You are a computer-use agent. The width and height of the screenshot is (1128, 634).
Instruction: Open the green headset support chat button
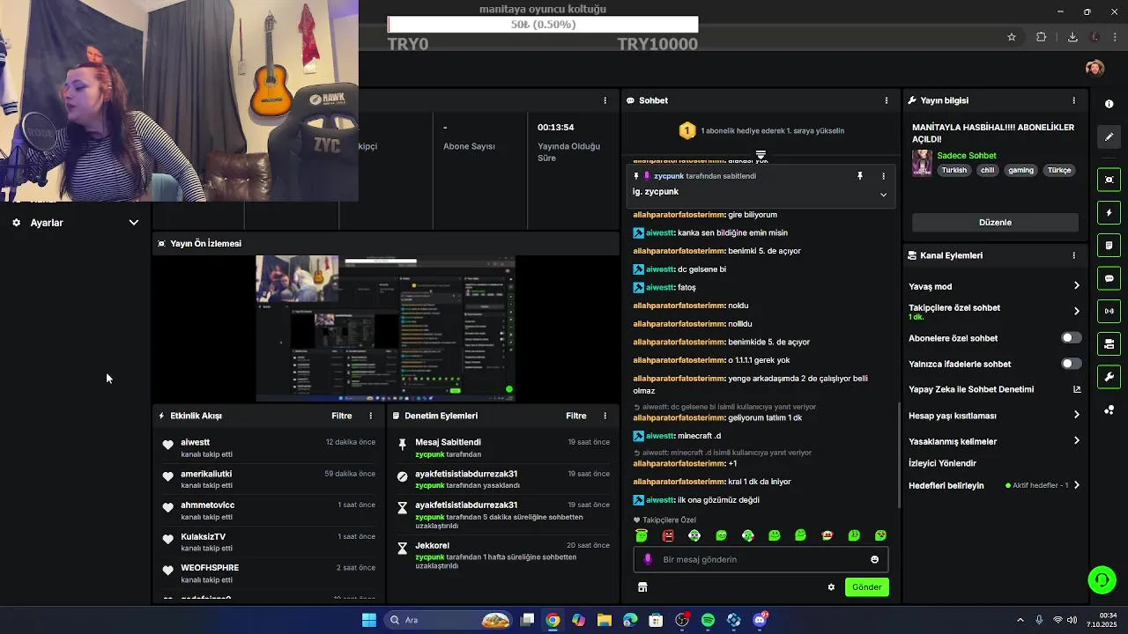[x=1102, y=579]
